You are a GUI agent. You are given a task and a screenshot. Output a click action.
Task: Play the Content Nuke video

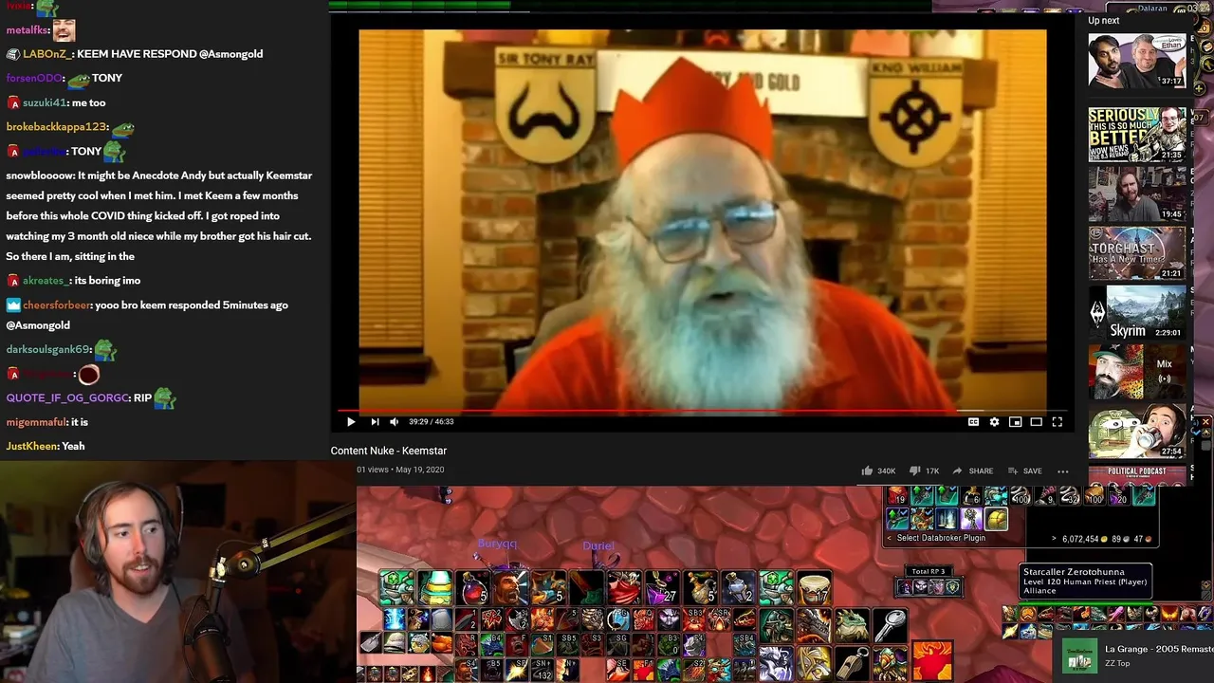click(x=351, y=422)
